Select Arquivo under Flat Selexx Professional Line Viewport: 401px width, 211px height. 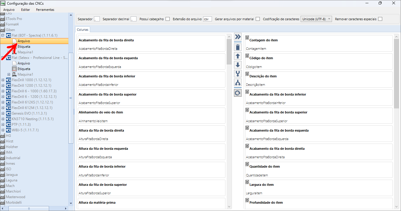click(x=23, y=63)
